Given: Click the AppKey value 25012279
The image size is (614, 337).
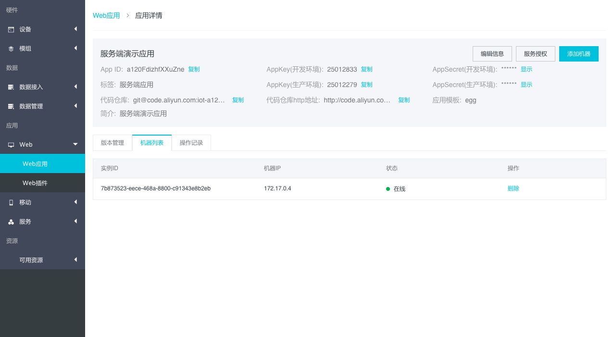Looking at the screenshot, I should (342, 85).
